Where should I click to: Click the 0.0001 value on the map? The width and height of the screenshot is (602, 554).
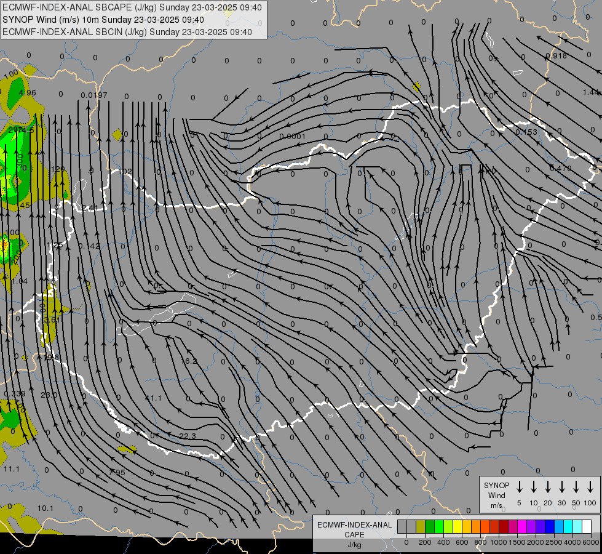tap(293, 137)
